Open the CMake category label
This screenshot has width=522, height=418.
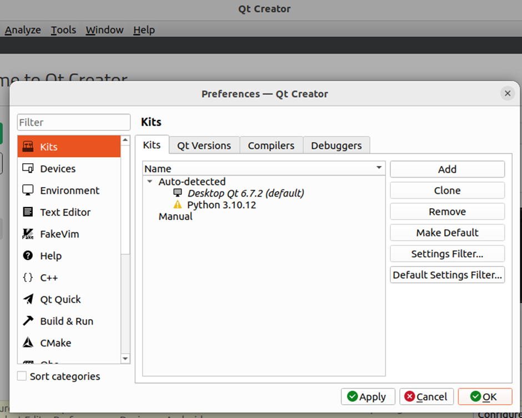[x=56, y=343]
